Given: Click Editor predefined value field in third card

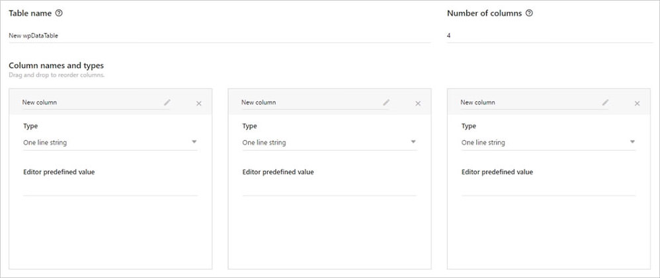Looking at the screenshot, I should 548,188.
